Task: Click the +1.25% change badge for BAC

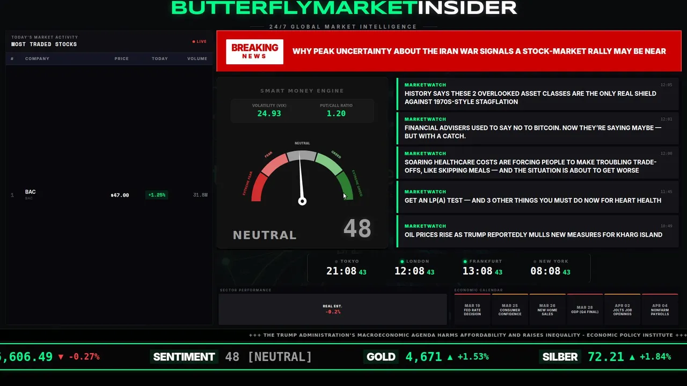Action: (x=157, y=195)
